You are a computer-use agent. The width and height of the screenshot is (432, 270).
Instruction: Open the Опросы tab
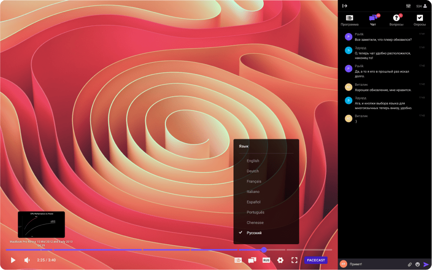point(420,20)
